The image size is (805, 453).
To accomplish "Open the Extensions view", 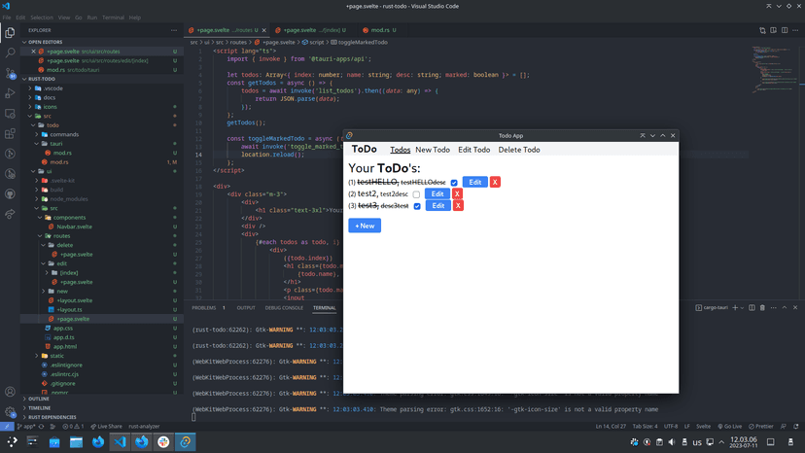I will (11, 133).
